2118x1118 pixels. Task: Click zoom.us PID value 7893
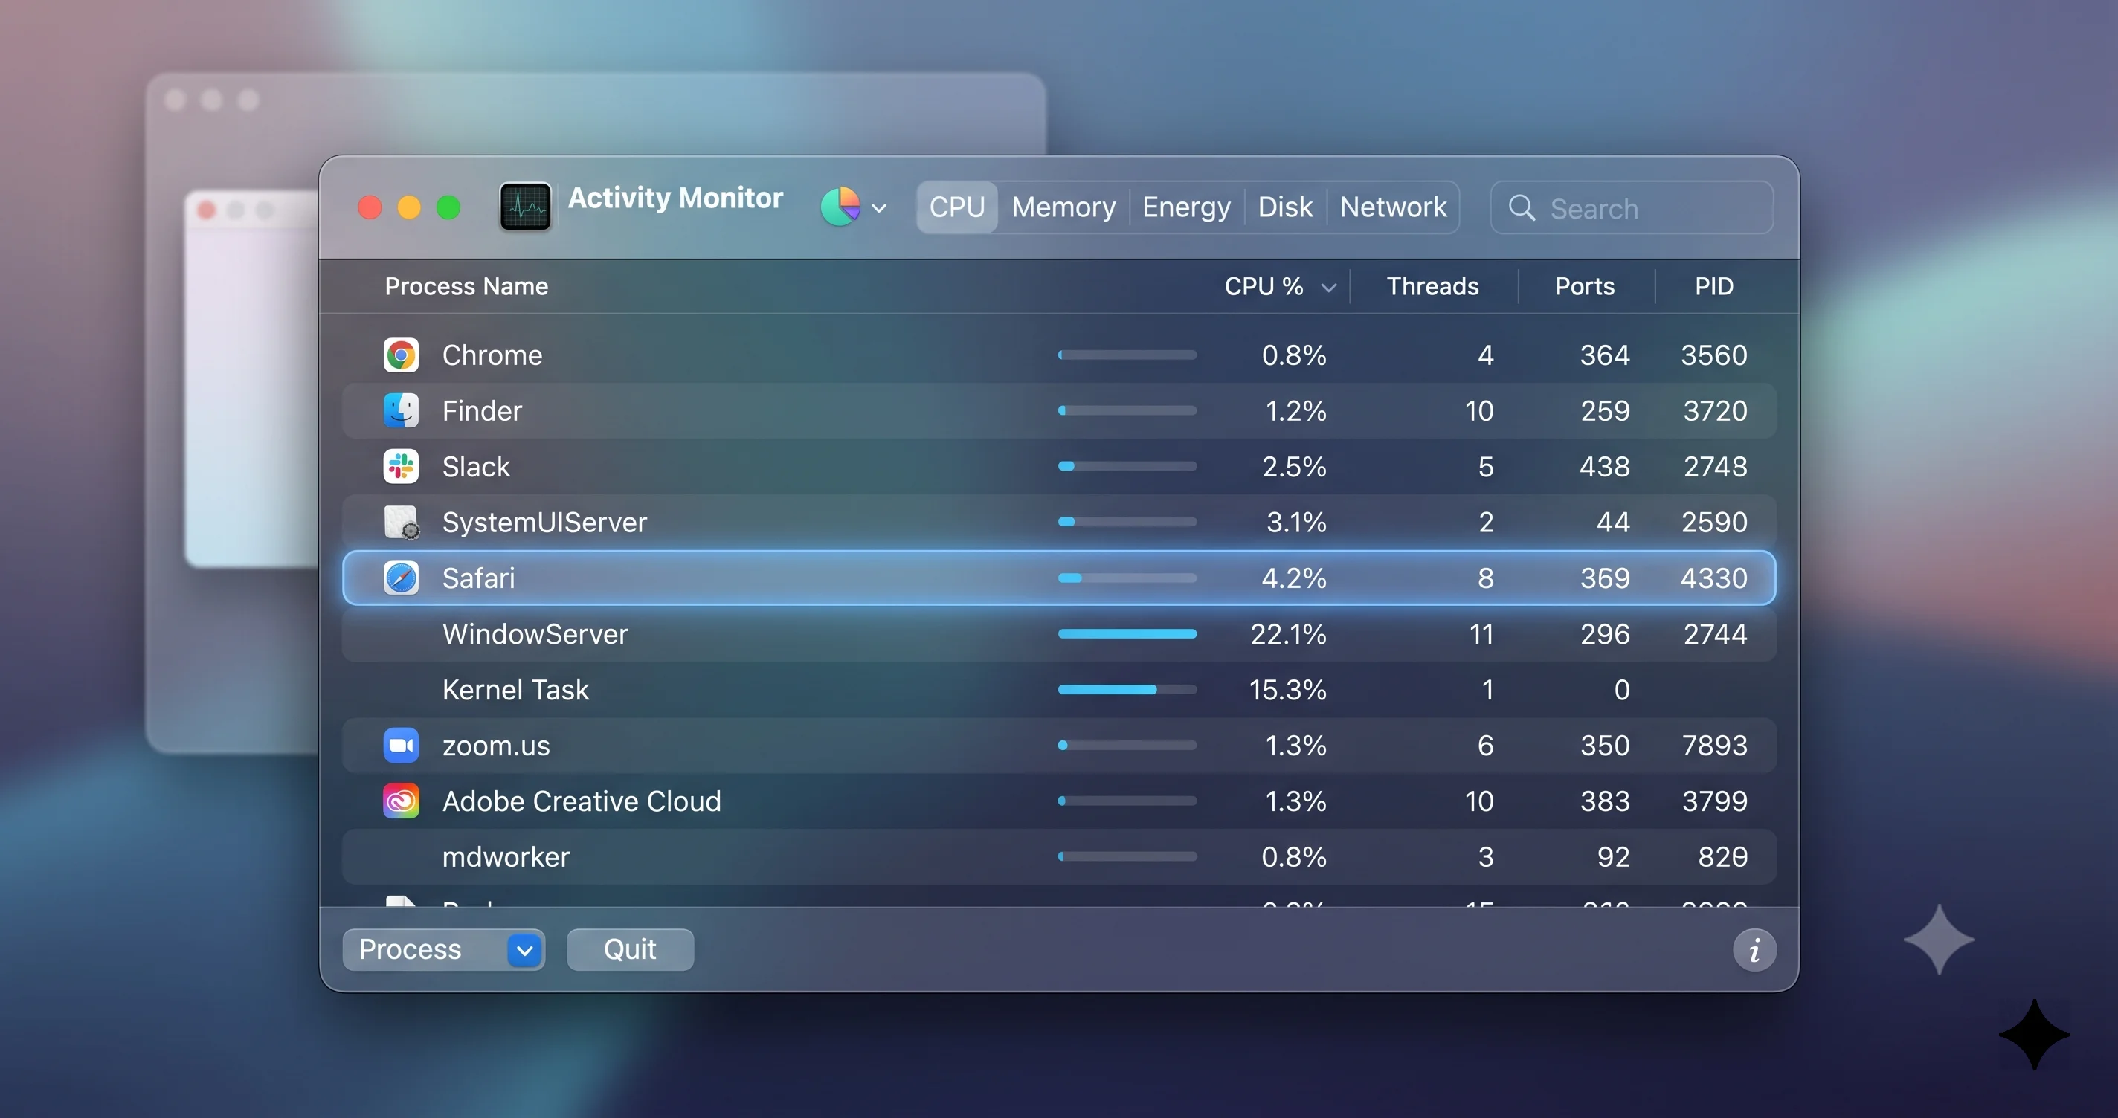coord(1714,745)
